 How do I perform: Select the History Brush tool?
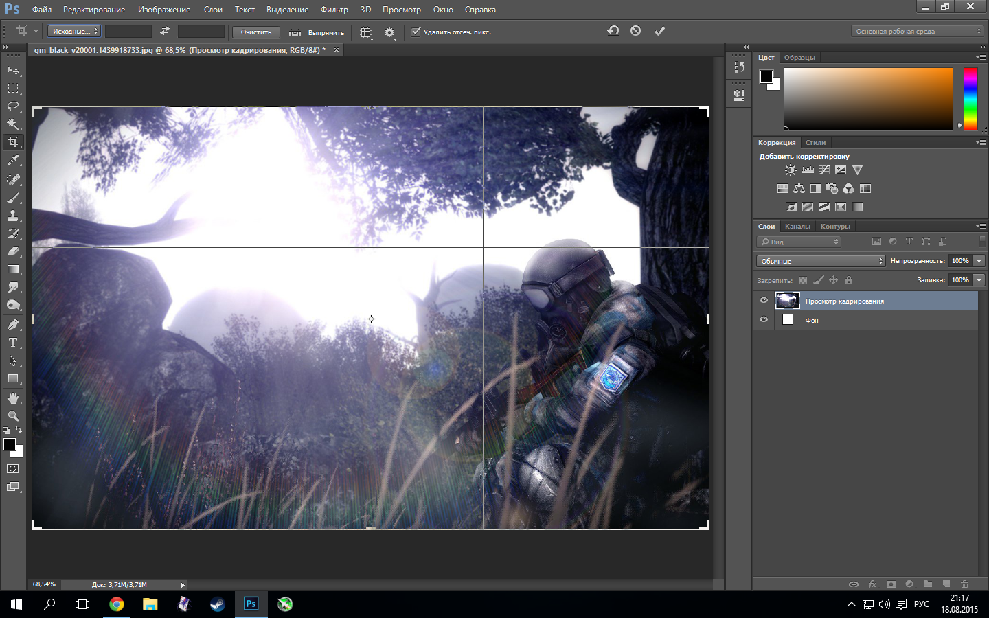click(x=13, y=233)
